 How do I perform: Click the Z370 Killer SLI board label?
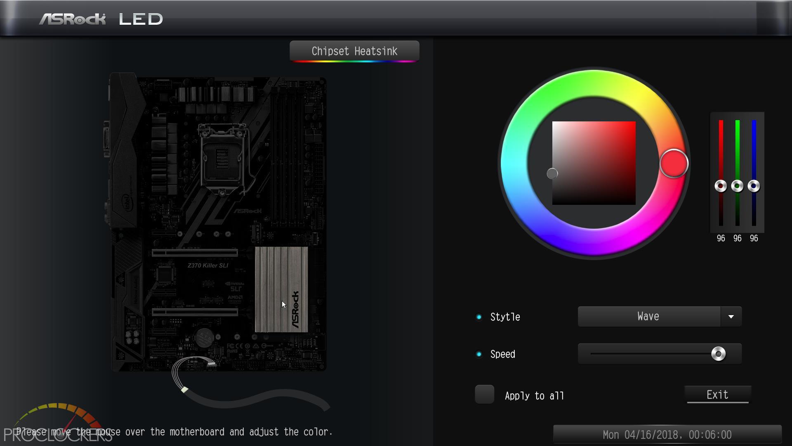point(208,266)
